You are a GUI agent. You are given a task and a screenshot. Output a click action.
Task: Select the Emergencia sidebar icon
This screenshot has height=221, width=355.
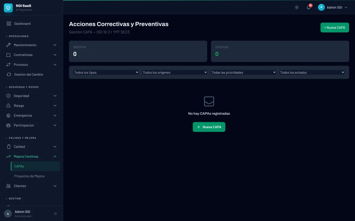click(x=8, y=115)
